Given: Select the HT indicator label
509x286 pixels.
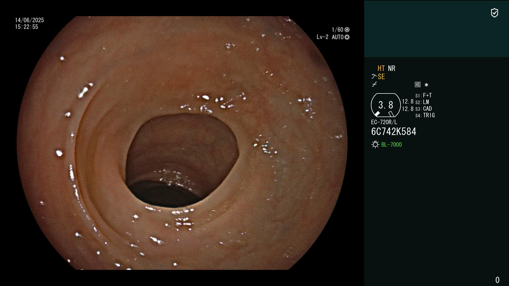Looking at the screenshot, I should coord(381,68).
